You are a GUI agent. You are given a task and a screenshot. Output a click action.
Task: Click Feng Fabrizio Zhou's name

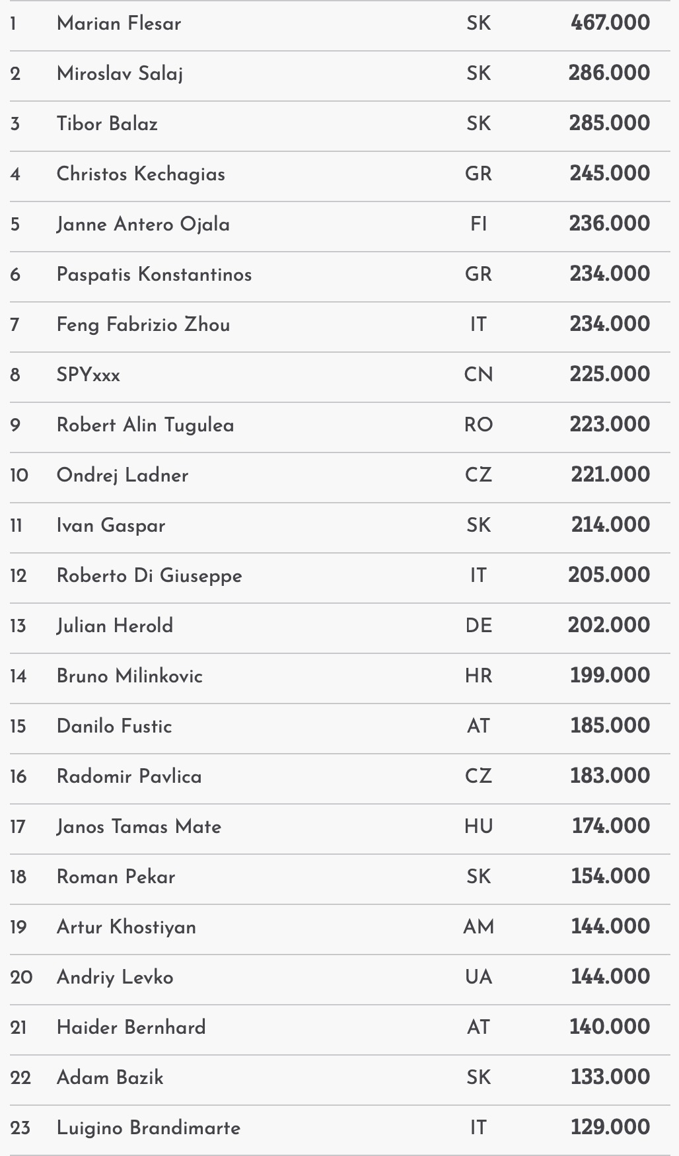tap(143, 324)
